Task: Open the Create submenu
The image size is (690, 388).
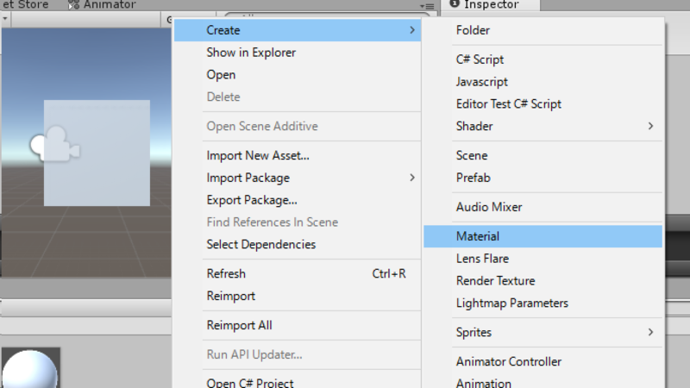Action: point(298,30)
